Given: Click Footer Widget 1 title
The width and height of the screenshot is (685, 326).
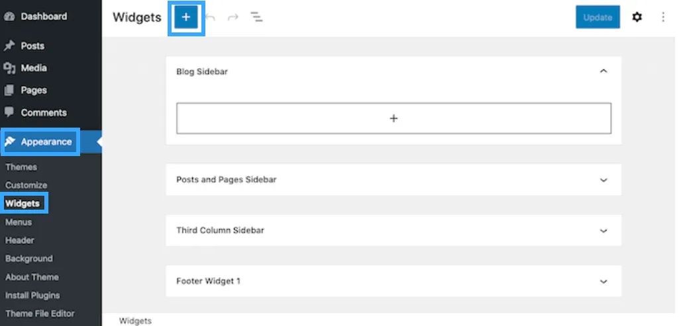Looking at the screenshot, I should [209, 281].
